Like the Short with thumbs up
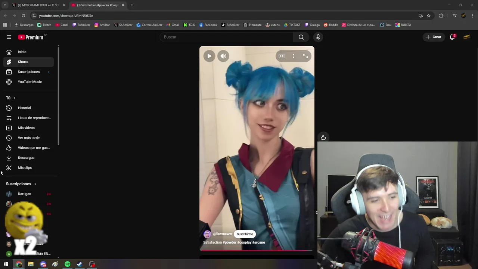Image resolution: width=478 pixels, height=269 pixels. pyautogui.click(x=323, y=137)
